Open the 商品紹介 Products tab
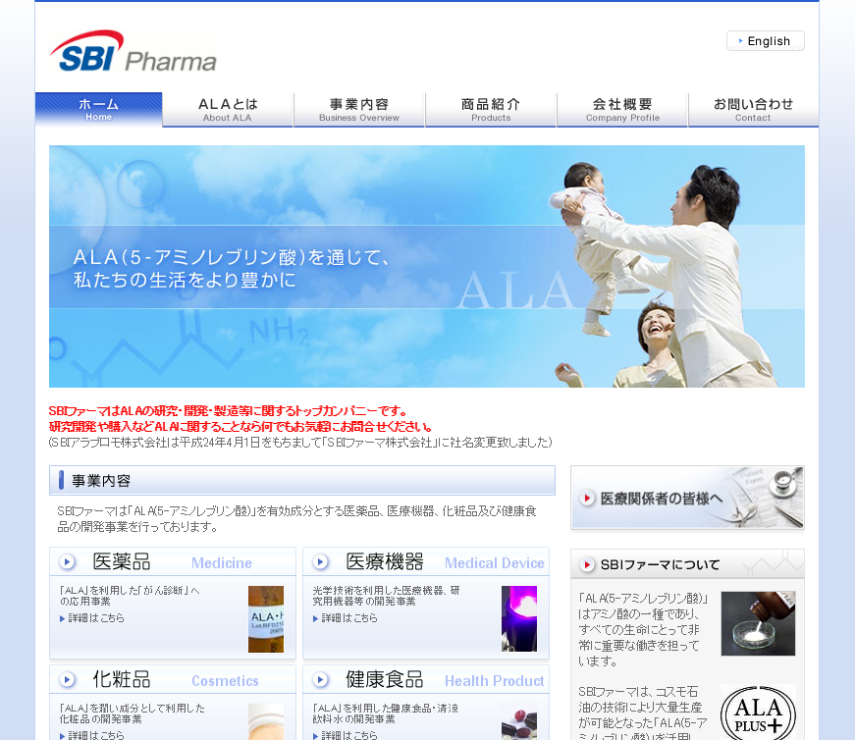The width and height of the screenshot is (855, 740). tap(491, 110)
